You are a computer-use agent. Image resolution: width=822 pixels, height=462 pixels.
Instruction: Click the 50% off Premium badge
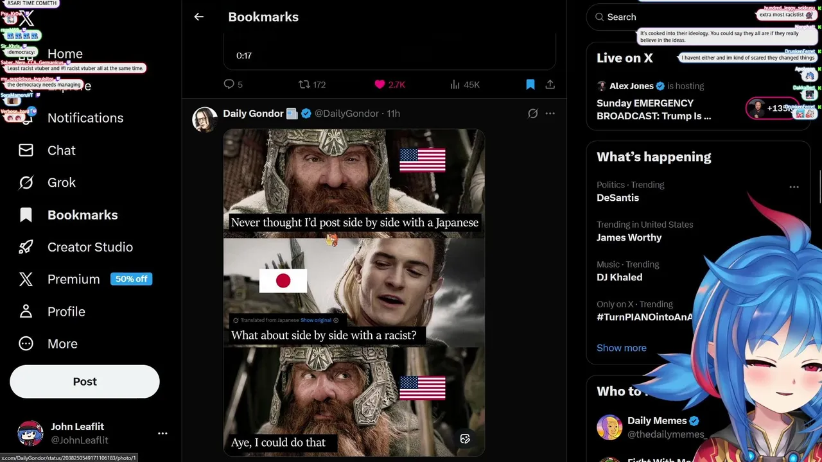tap(132, 279)
